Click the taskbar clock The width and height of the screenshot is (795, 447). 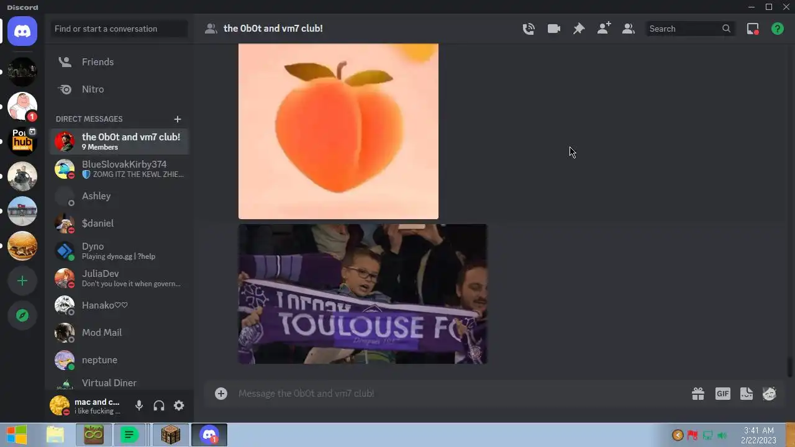coord(758,435)
